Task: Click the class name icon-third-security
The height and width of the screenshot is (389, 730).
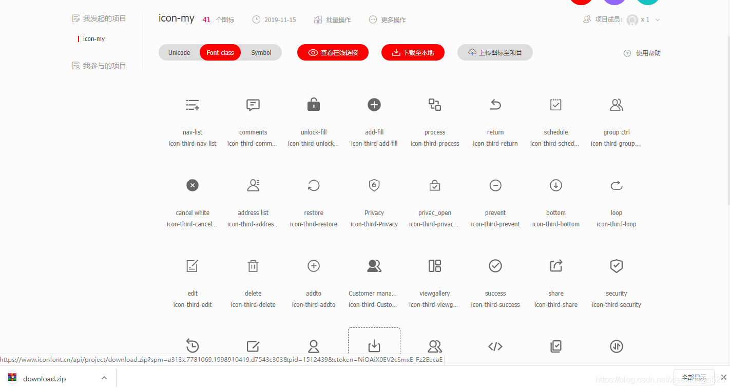Action: 617,305
